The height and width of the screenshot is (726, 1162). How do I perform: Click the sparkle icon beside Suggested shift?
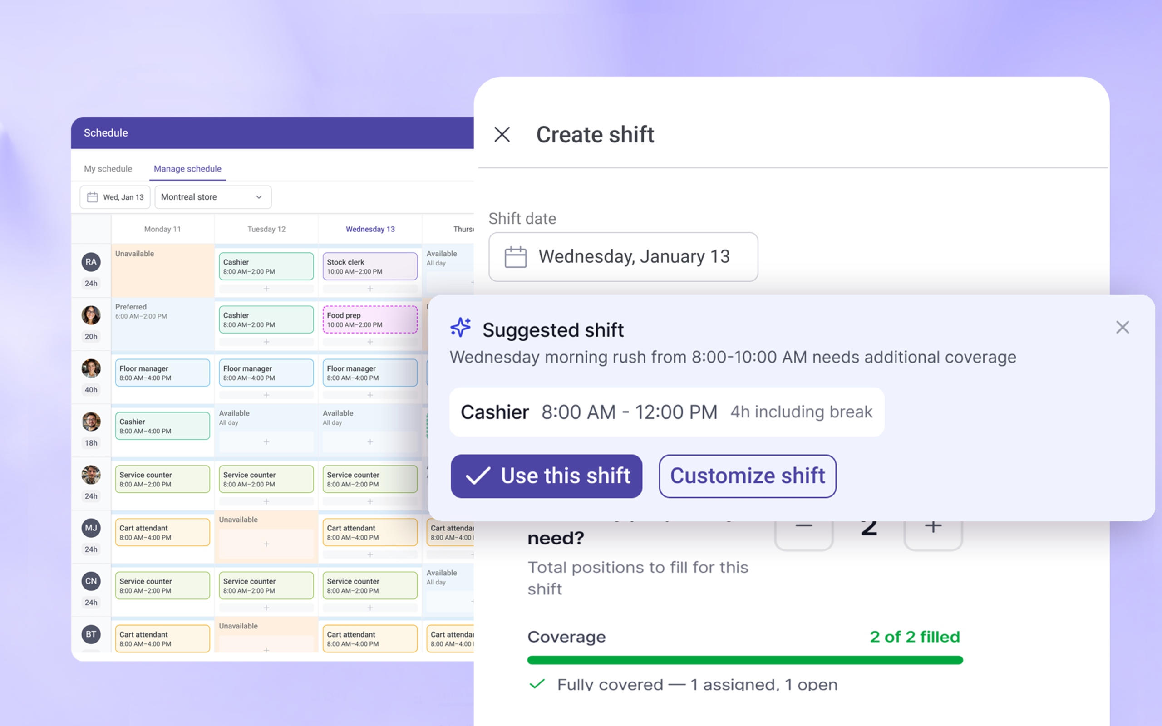460,328
